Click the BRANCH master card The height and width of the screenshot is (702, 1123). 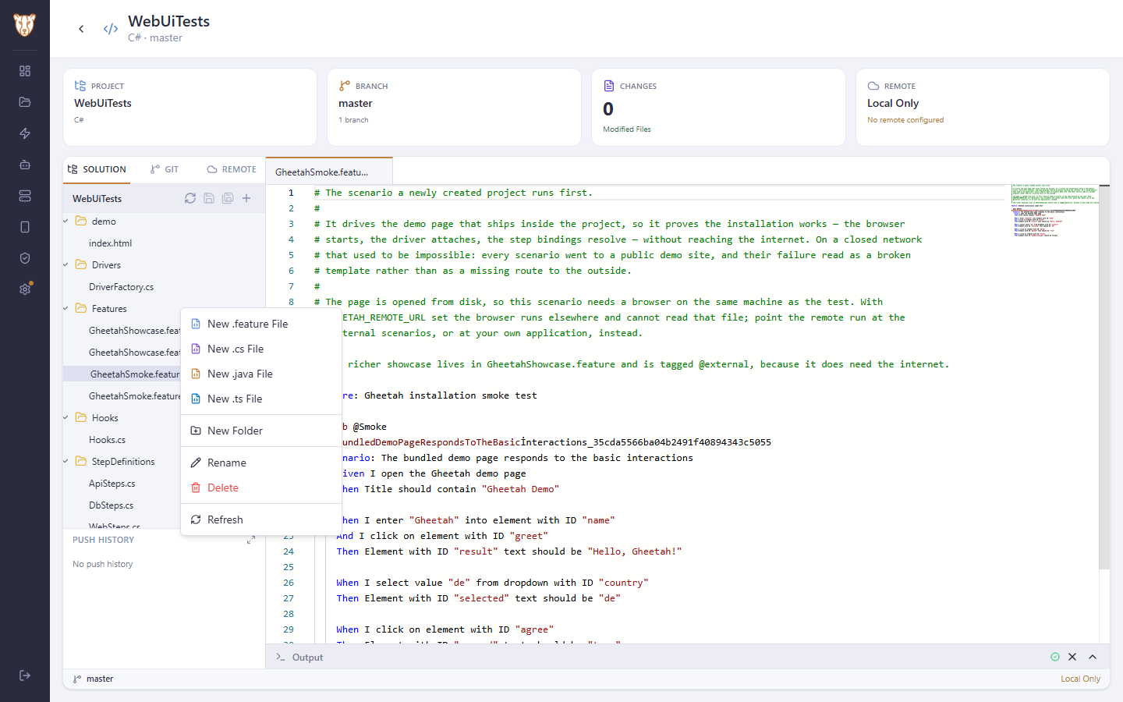(x=454, y=107)
